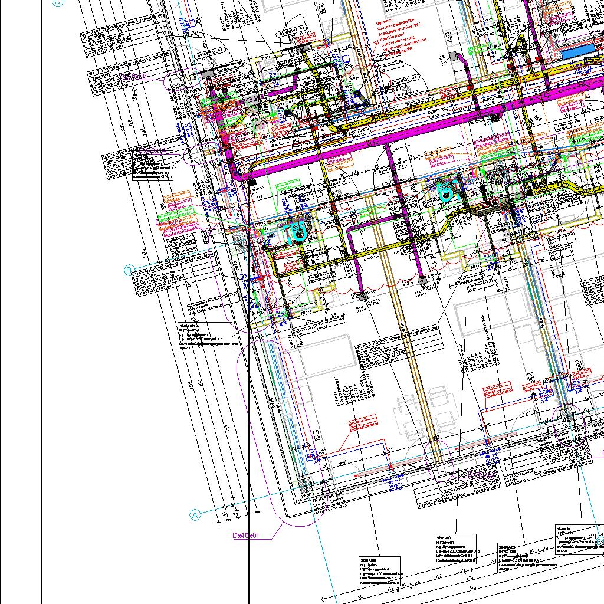Select the dimension value 810
604x604 pixels.
click(x=471, y=588)
